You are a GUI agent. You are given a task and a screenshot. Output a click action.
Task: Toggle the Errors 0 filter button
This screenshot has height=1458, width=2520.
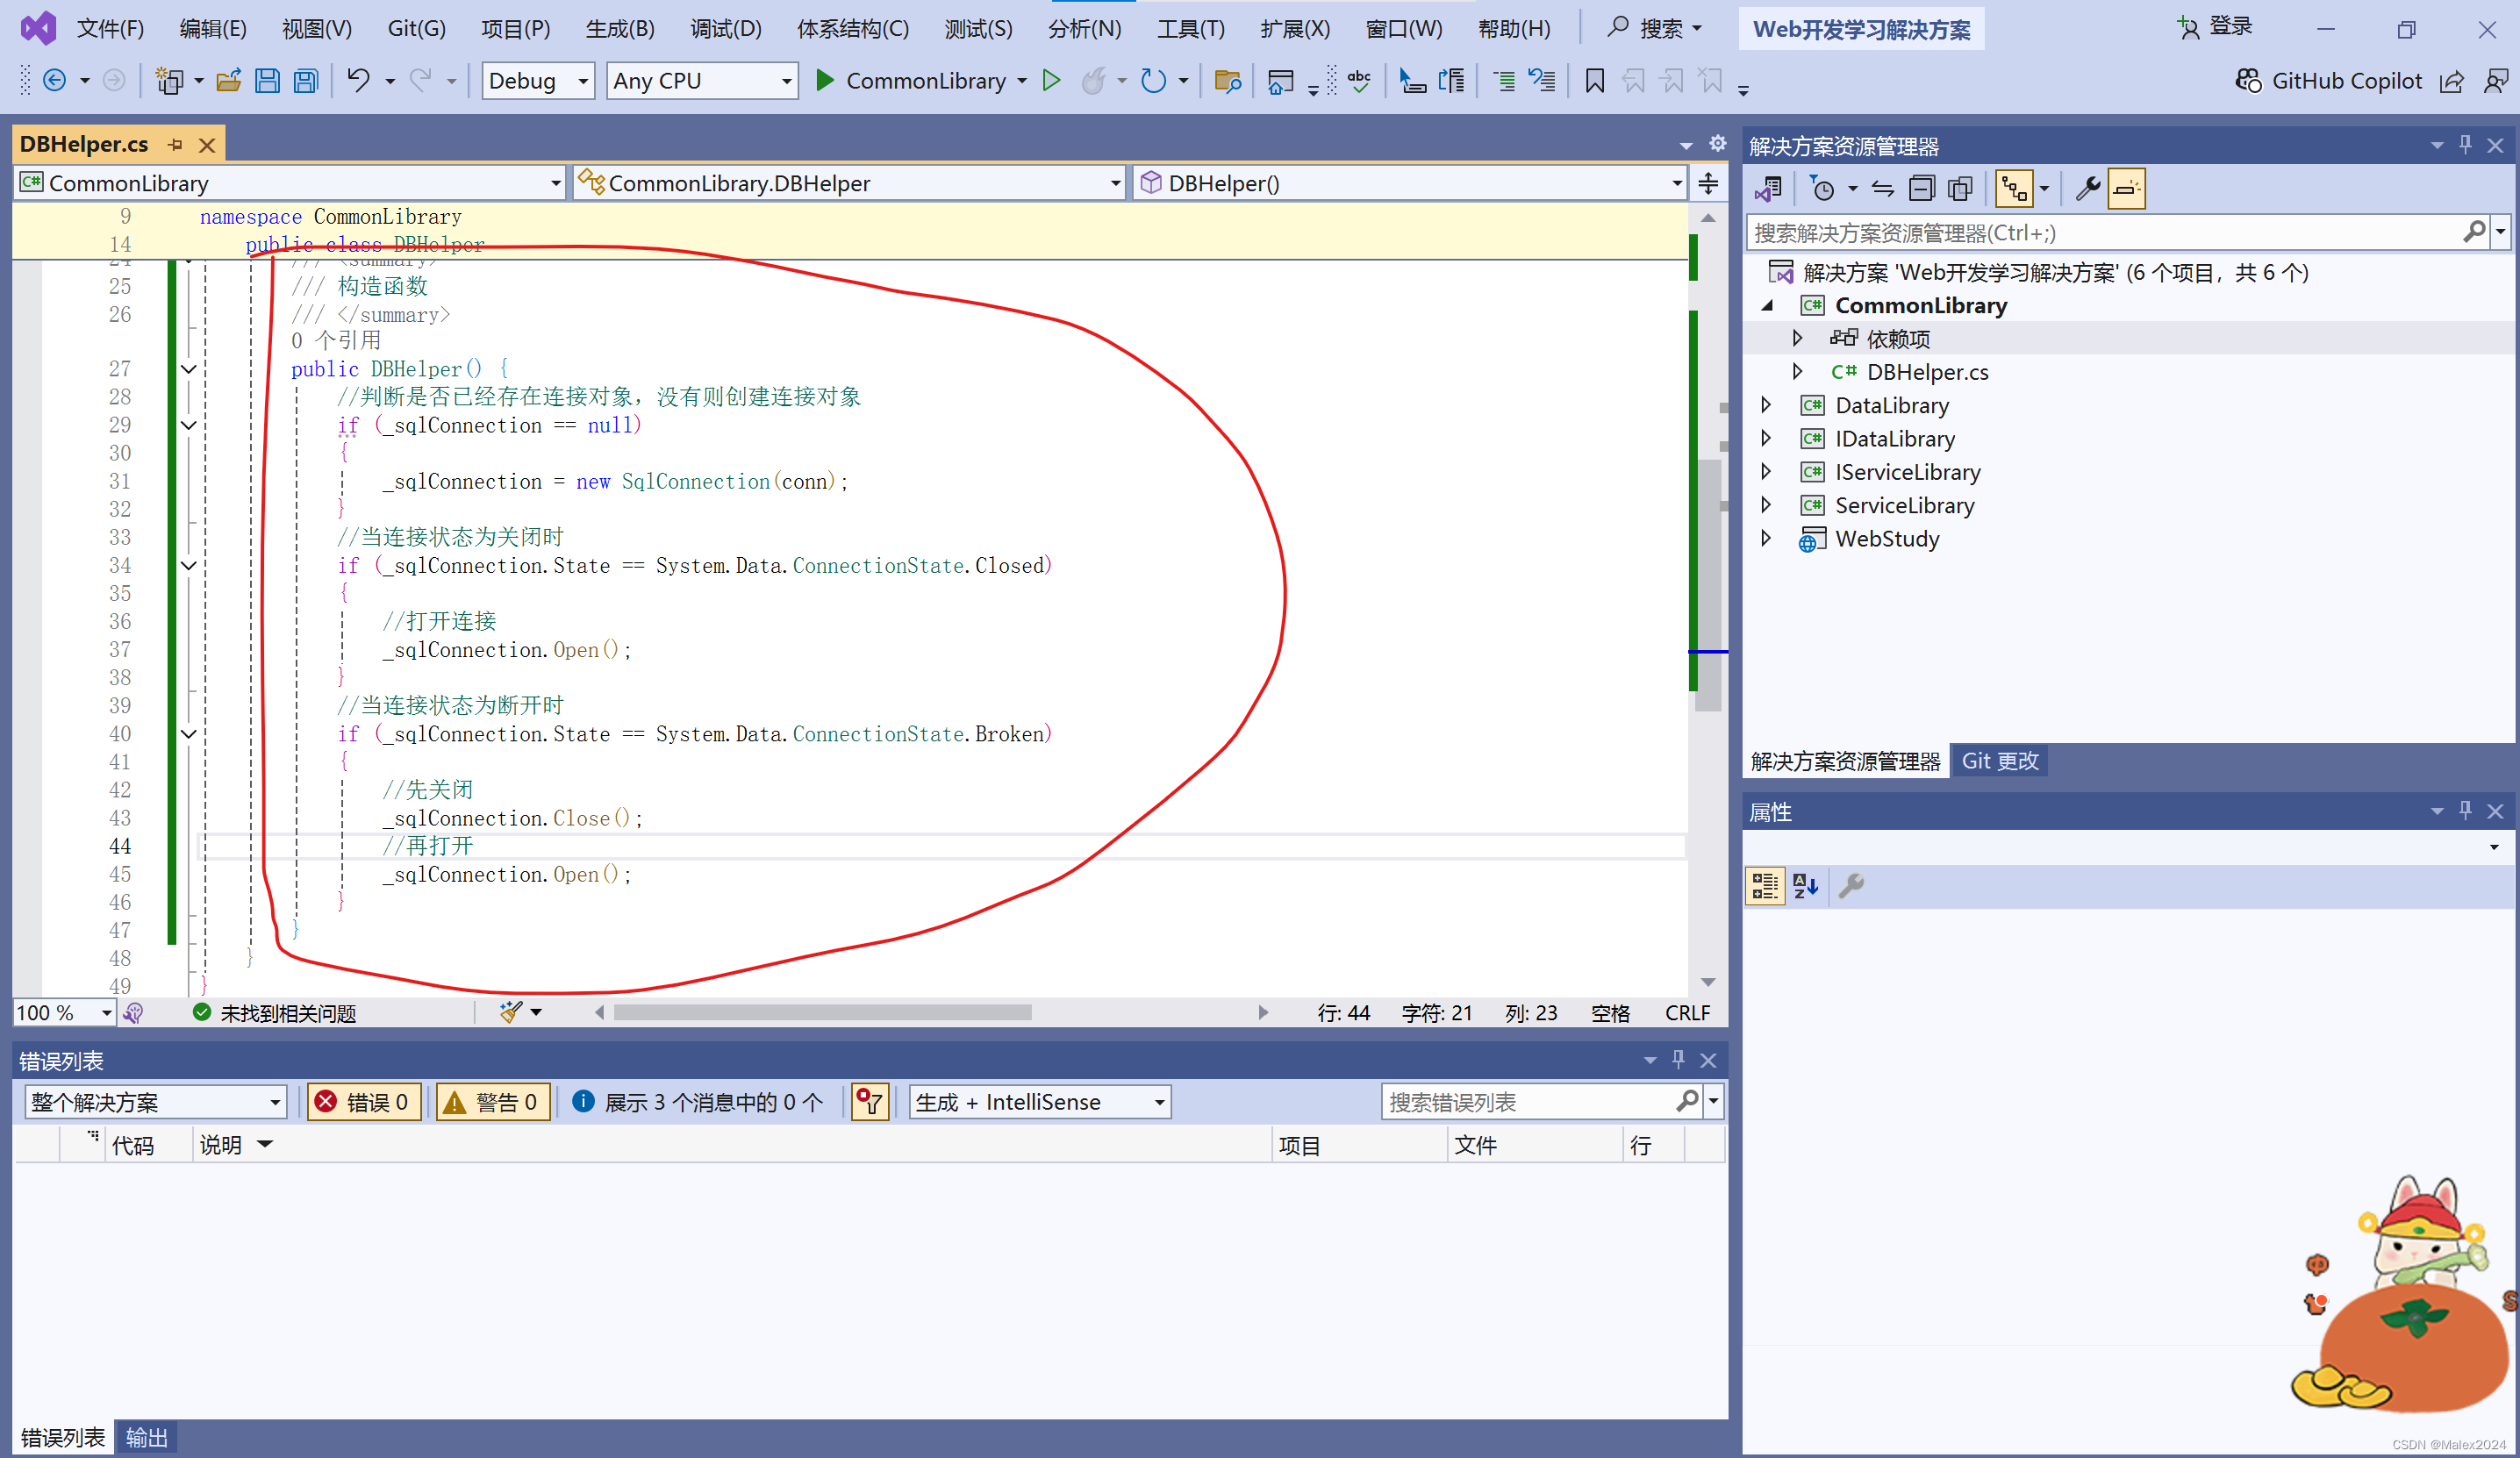coord(362,1102)
